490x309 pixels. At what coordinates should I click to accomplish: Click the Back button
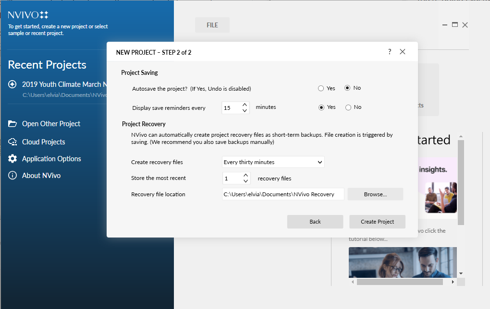click(x=315, y=222)
